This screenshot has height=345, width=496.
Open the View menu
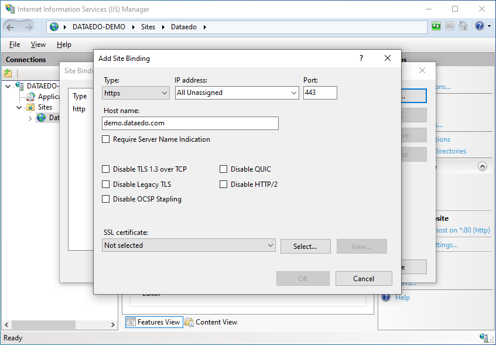[x=38, y=45]
